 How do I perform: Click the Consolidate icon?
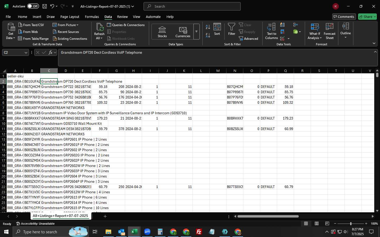pos(295,25)
